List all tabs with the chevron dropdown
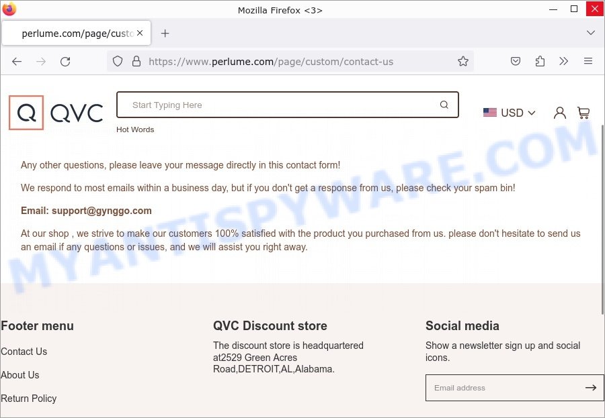Viewport: 605px width, 418px height. (591, 33)
